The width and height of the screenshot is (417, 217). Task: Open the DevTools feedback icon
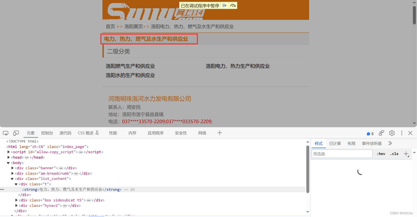click(x=381, y=133)
